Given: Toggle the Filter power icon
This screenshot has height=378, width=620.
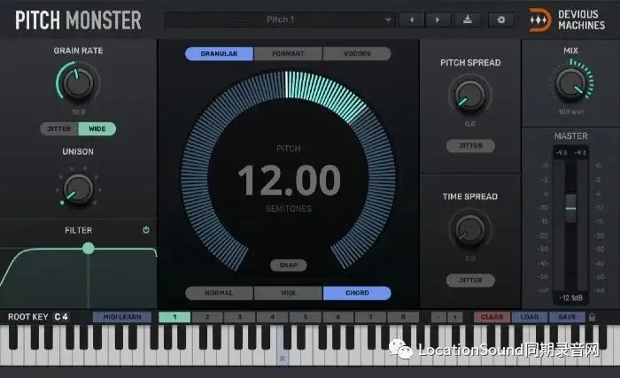Looking at the screenshot, I should [x=146, y=230].
